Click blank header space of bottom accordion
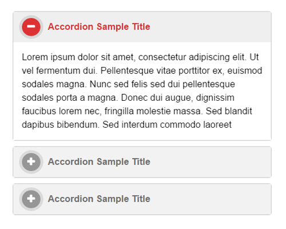 coord(210,199)
